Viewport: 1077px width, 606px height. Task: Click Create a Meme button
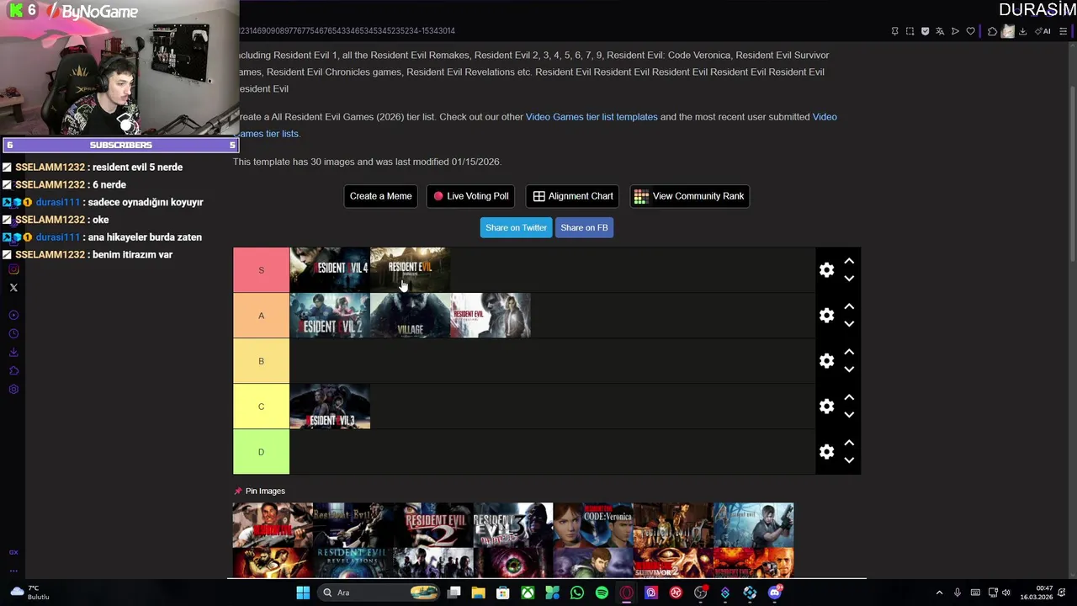click(x=380, y=196)
